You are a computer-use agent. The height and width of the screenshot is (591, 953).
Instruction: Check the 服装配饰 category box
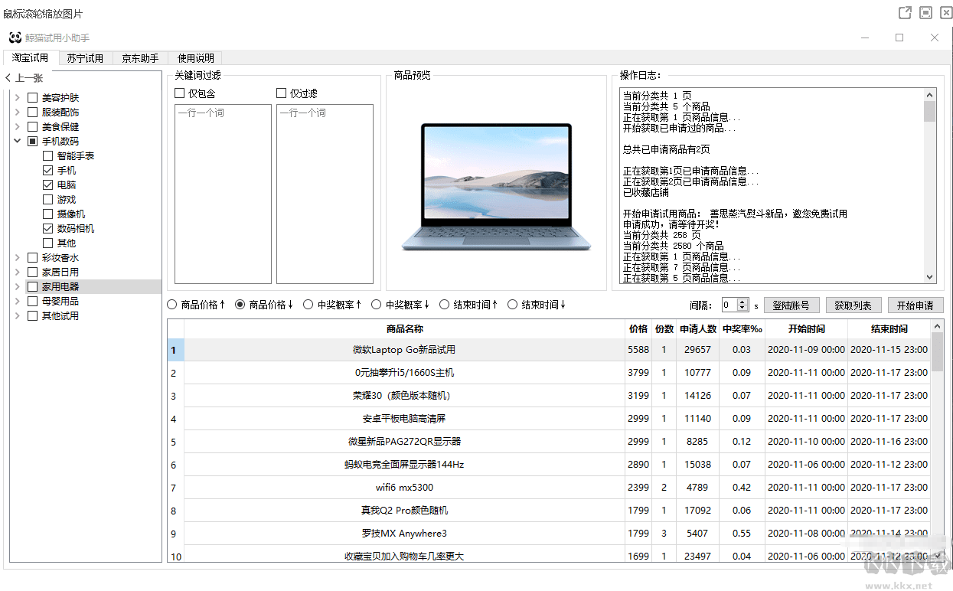click(x=32, y=113)
